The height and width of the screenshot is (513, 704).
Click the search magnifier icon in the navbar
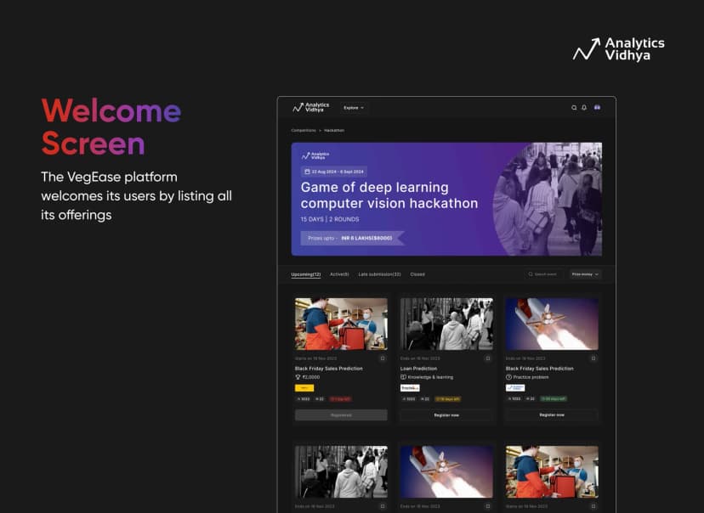[574, 108]
